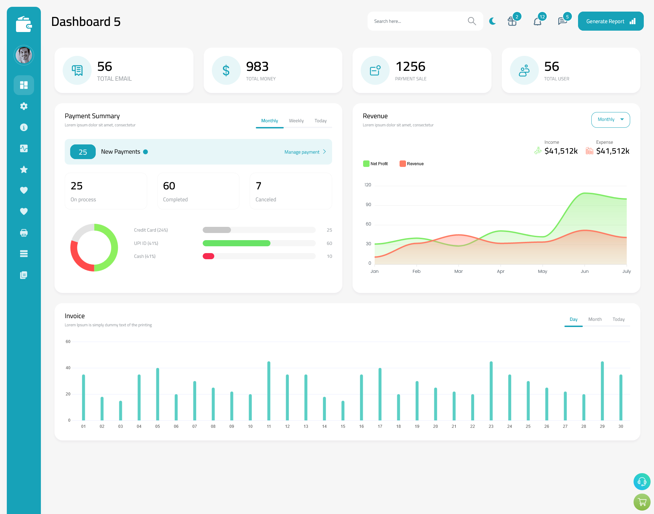Click the printer icon in sidebar
This screenshot has width=654, height=514.
click(24, 233)
